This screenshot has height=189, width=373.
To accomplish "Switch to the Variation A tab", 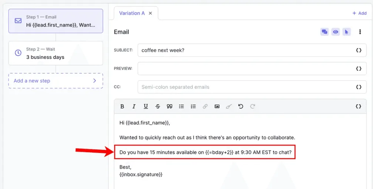I will coord(132,13).
